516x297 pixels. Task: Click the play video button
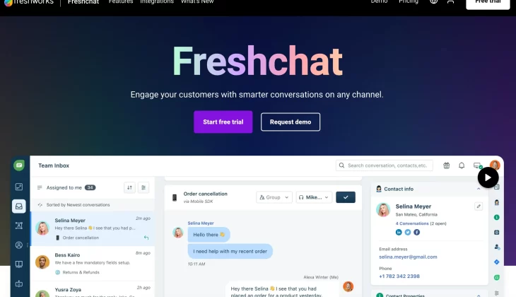pos(488,177)
